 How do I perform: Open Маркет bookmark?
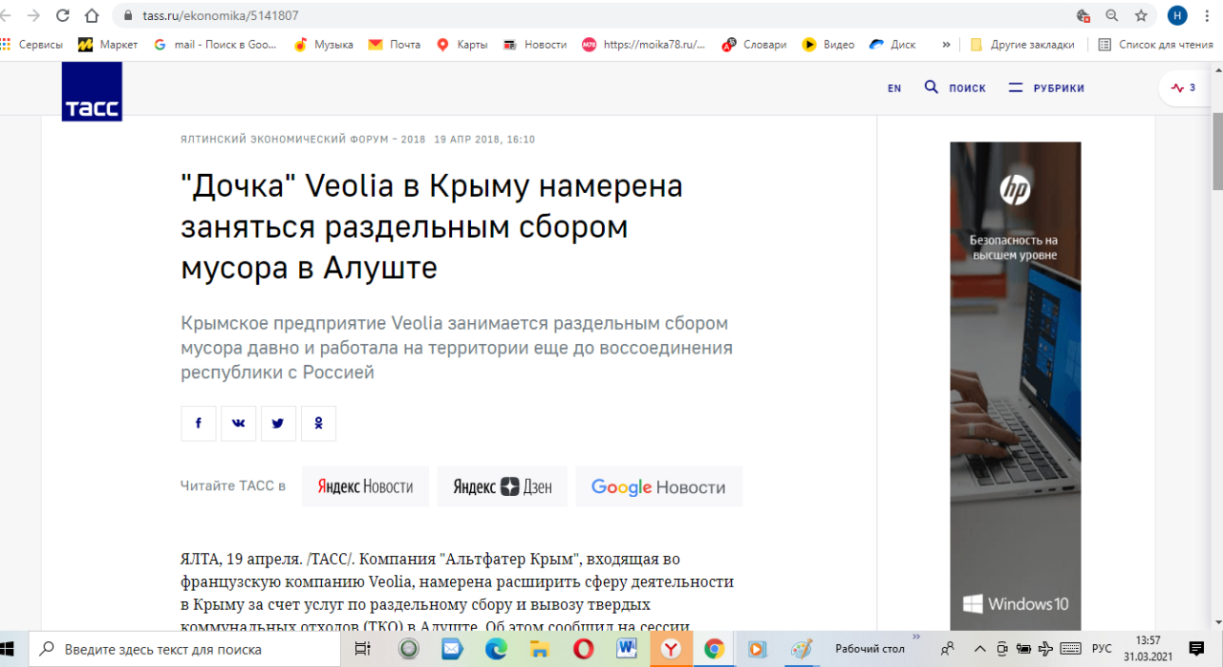(x=108, y=44)
